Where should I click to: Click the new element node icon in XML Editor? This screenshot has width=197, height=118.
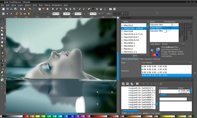(123, 84)
